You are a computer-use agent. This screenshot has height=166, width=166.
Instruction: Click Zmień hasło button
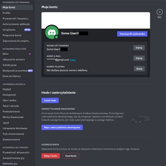click(x=50, y=101)
